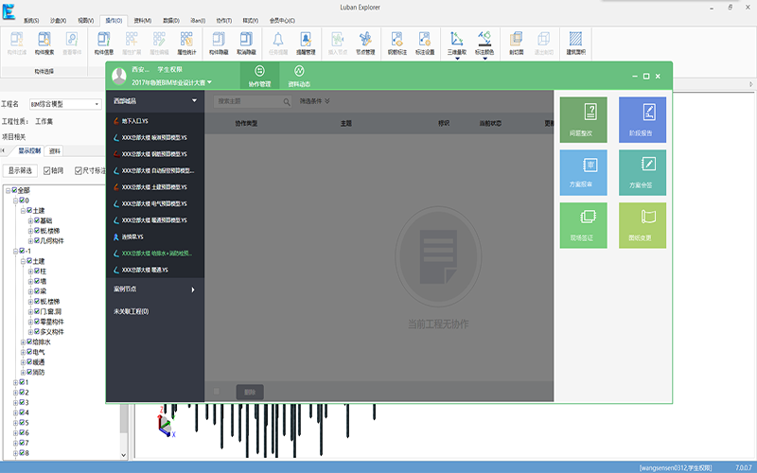
Task: Open the 视图(V) menu
Action: pyautogui.click(x=85, y=21)
